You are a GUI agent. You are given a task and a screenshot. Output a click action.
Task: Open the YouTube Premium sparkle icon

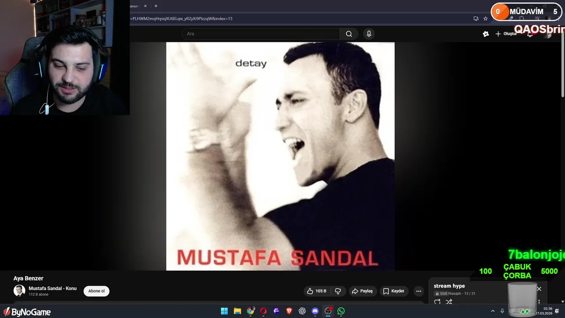coord(486,34)
